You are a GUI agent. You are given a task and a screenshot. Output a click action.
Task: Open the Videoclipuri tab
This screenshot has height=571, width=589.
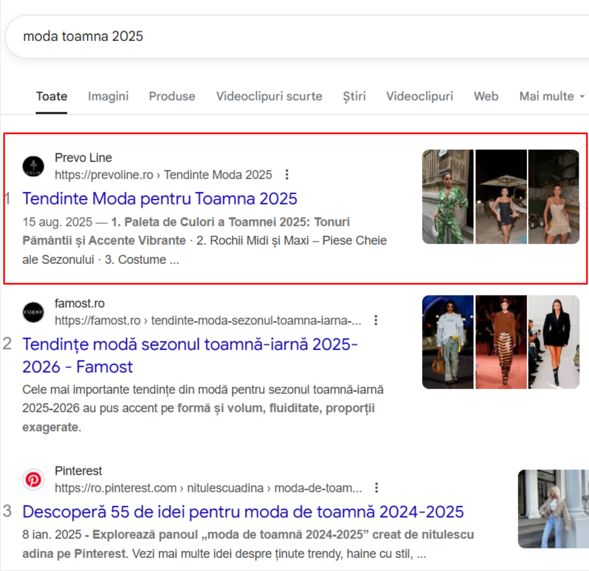(419, 96)
